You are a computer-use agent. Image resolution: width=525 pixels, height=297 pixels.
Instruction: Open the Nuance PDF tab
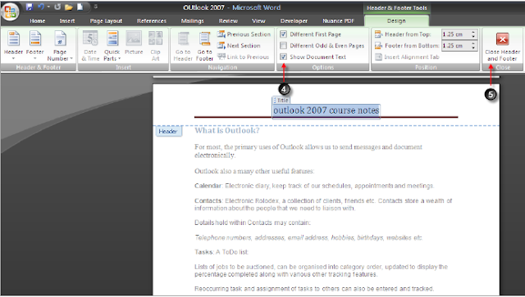(338, 20)
